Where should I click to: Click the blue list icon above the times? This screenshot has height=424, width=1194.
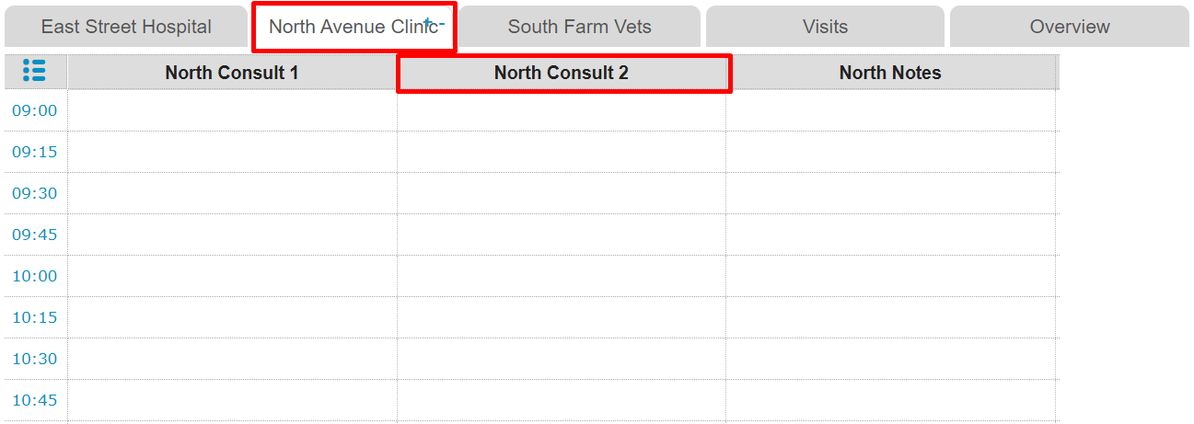pos(34,71)
